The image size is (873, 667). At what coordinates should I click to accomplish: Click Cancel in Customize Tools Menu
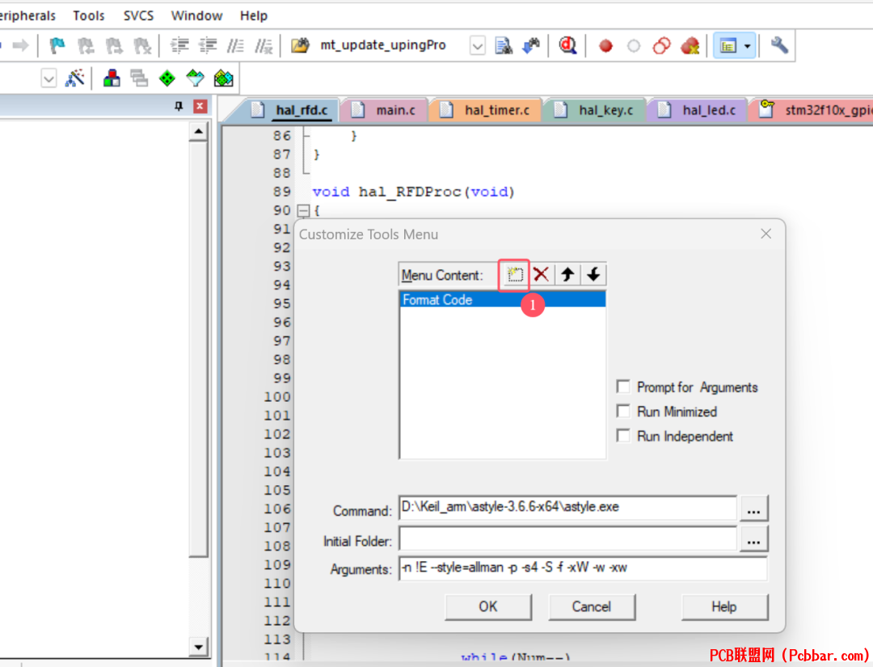click(x=592, y=606)
